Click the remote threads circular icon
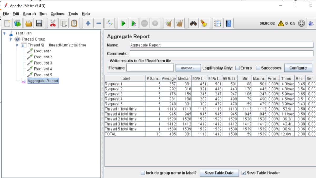Screen dimensions: 316x178 click(301, 23)
